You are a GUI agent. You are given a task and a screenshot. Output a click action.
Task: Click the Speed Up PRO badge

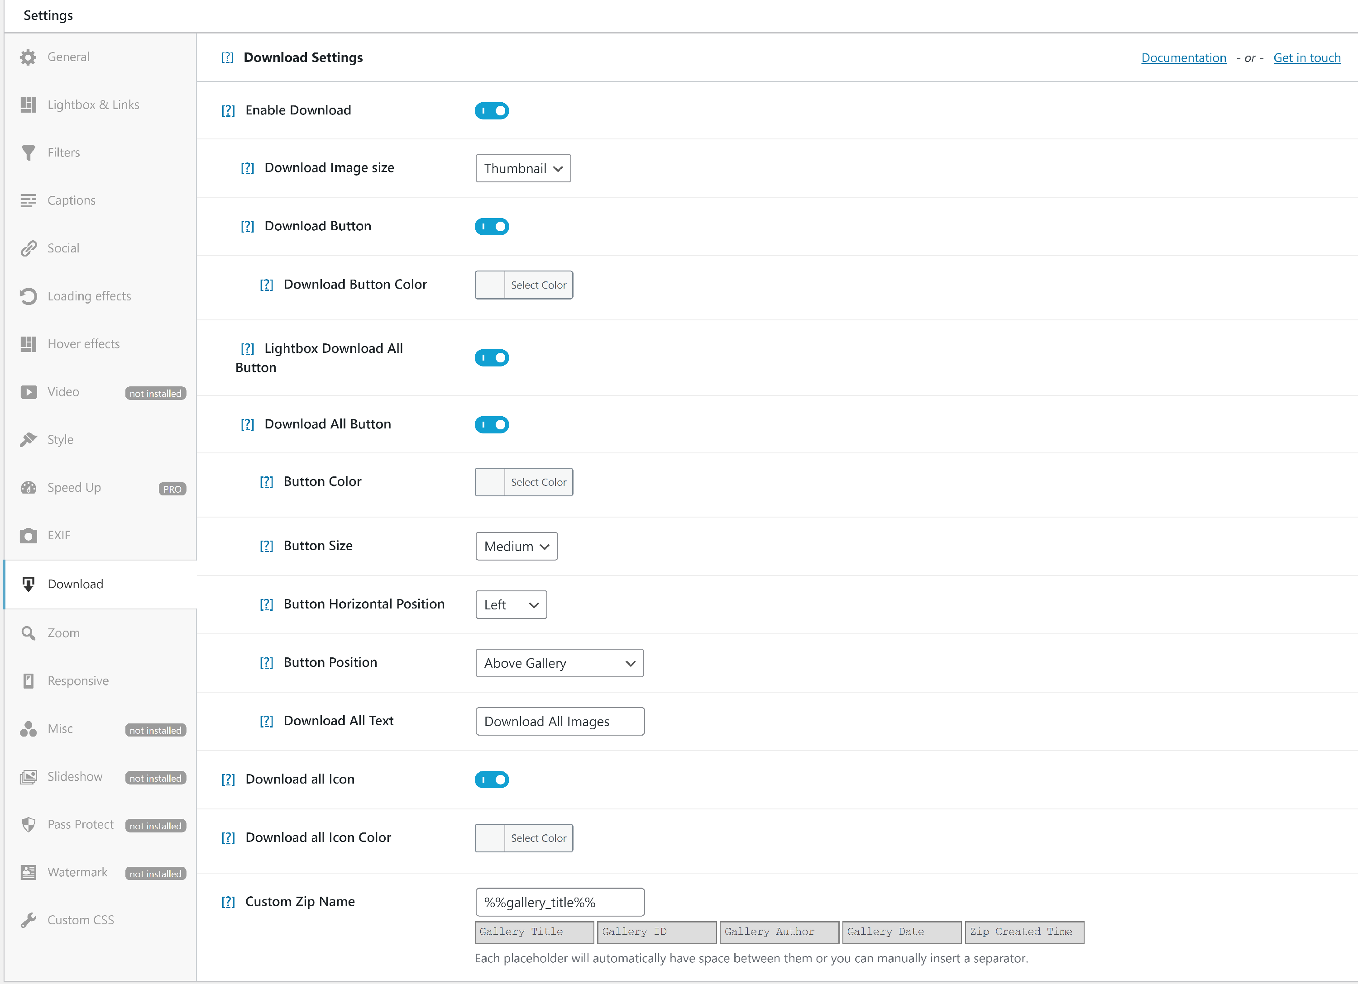tap(172, 489)
